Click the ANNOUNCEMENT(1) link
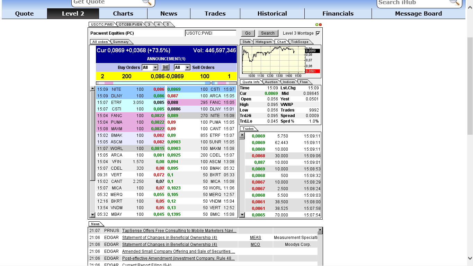This screenshot has width=473, height=266. (x=166, y=59)
